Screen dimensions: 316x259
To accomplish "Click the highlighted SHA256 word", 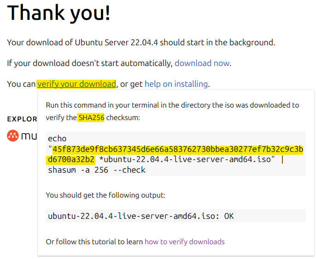I will 91,118.
